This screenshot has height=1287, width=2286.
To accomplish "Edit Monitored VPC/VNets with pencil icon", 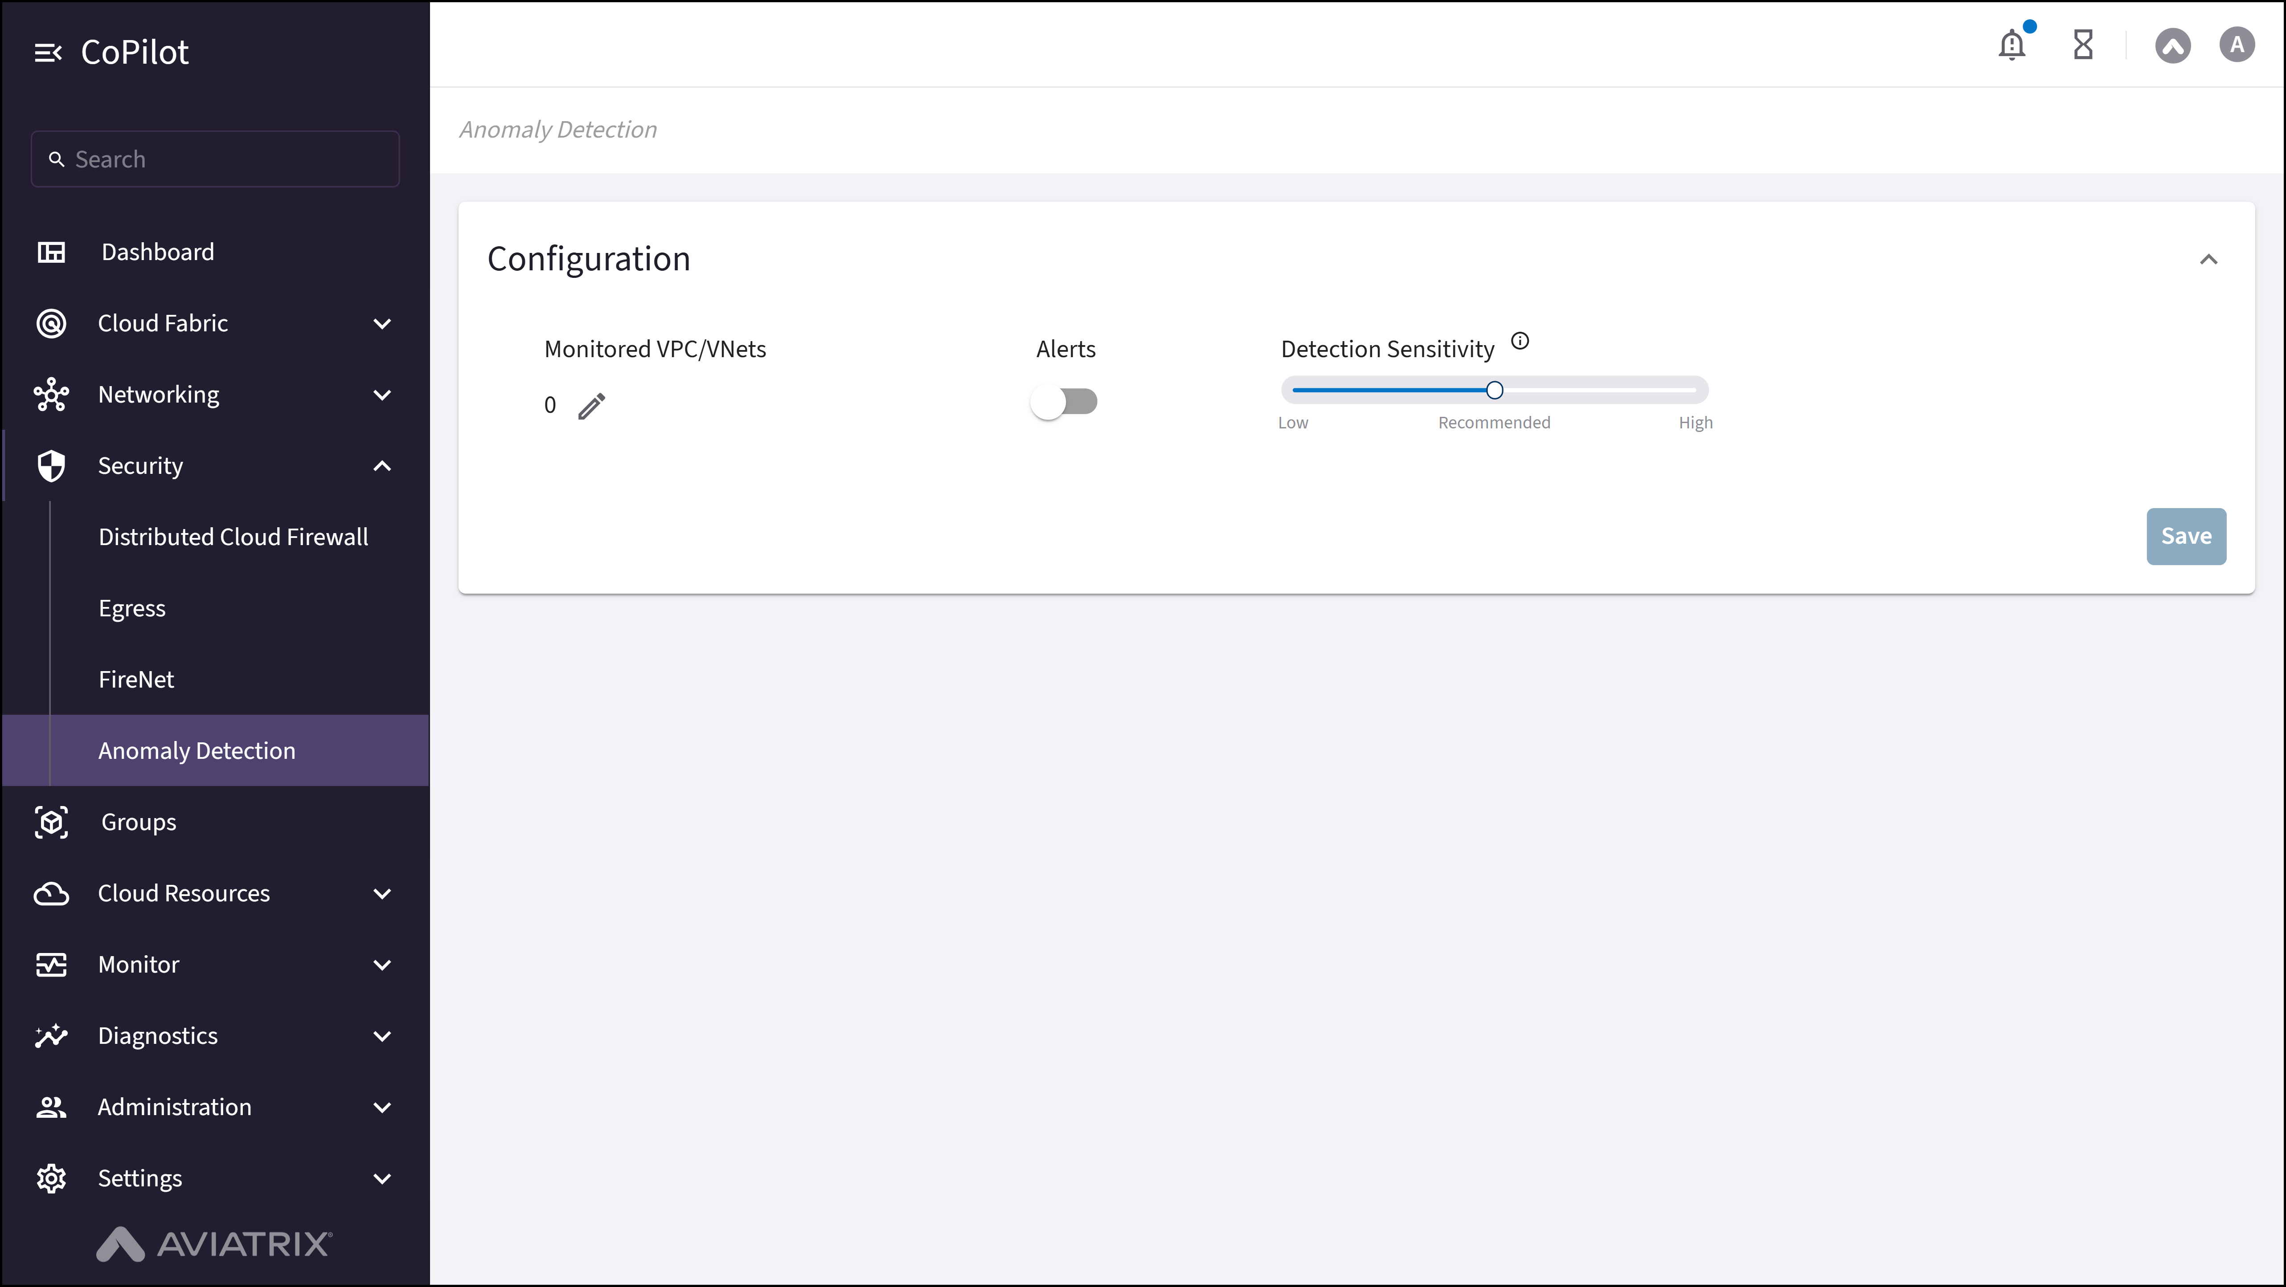I will 592,405.
